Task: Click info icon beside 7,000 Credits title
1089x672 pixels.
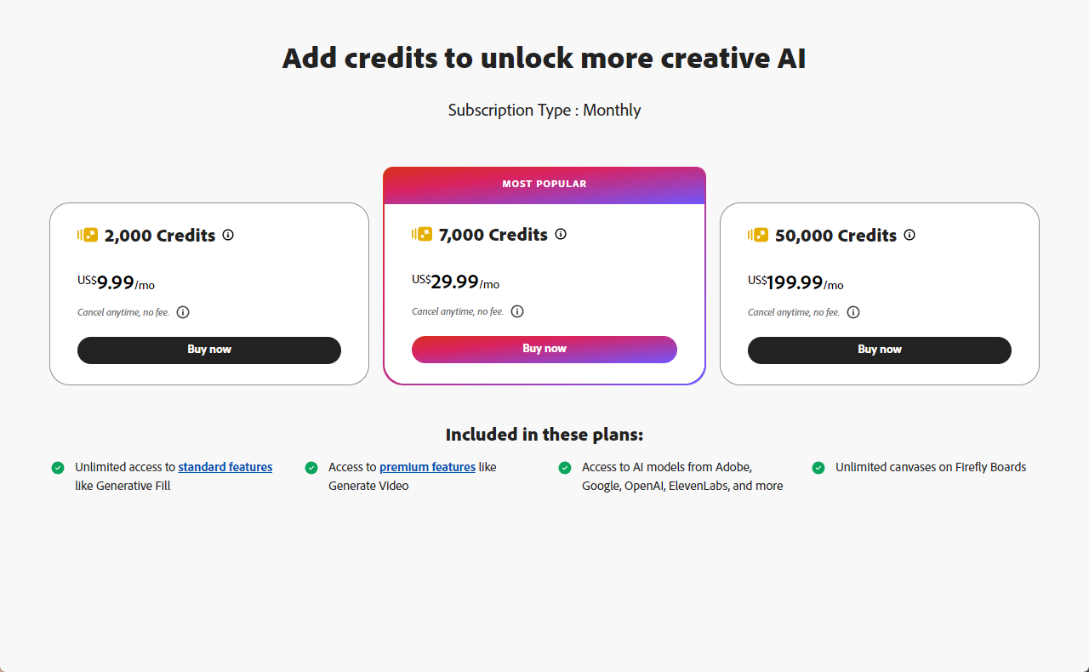Action: [561, 234]
